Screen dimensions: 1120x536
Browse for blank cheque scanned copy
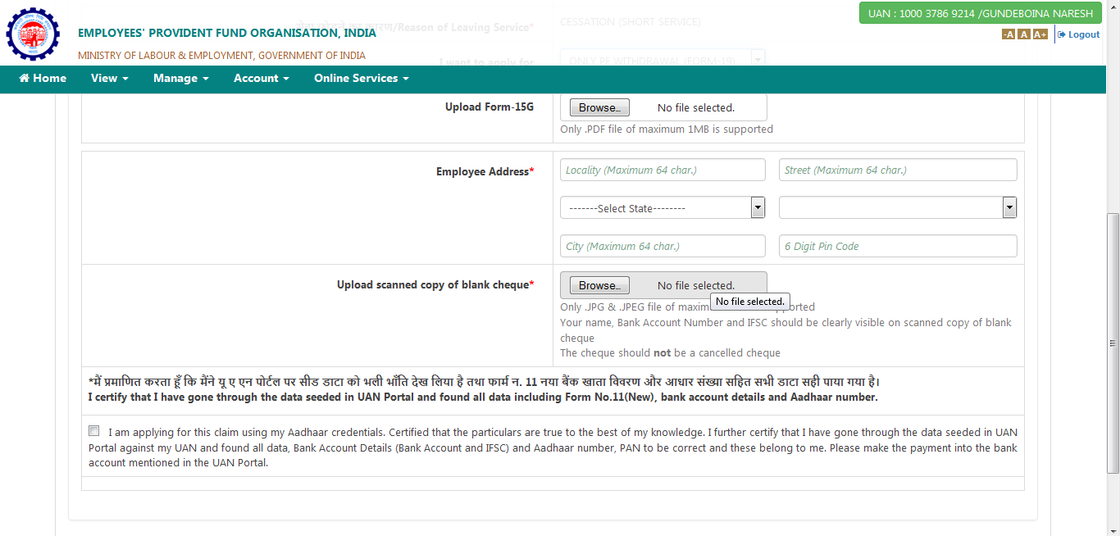[599, 285]
